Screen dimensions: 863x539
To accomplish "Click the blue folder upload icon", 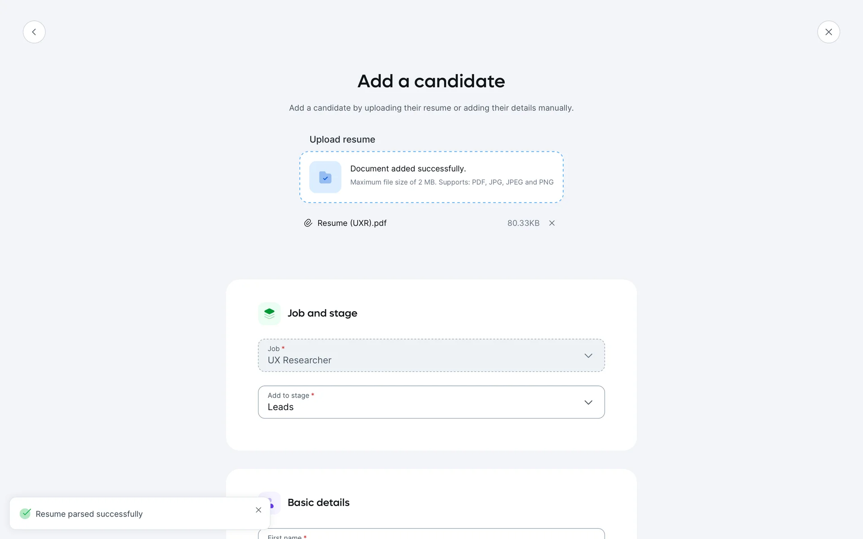I will [x=325, y=177].
